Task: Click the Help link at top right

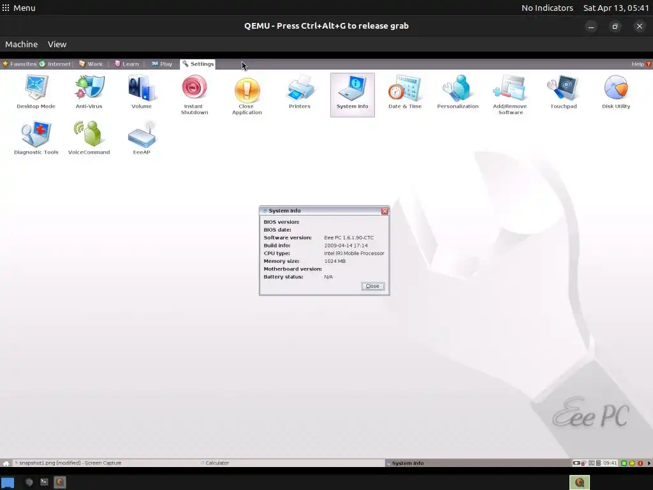Action: tap(641, 64)
